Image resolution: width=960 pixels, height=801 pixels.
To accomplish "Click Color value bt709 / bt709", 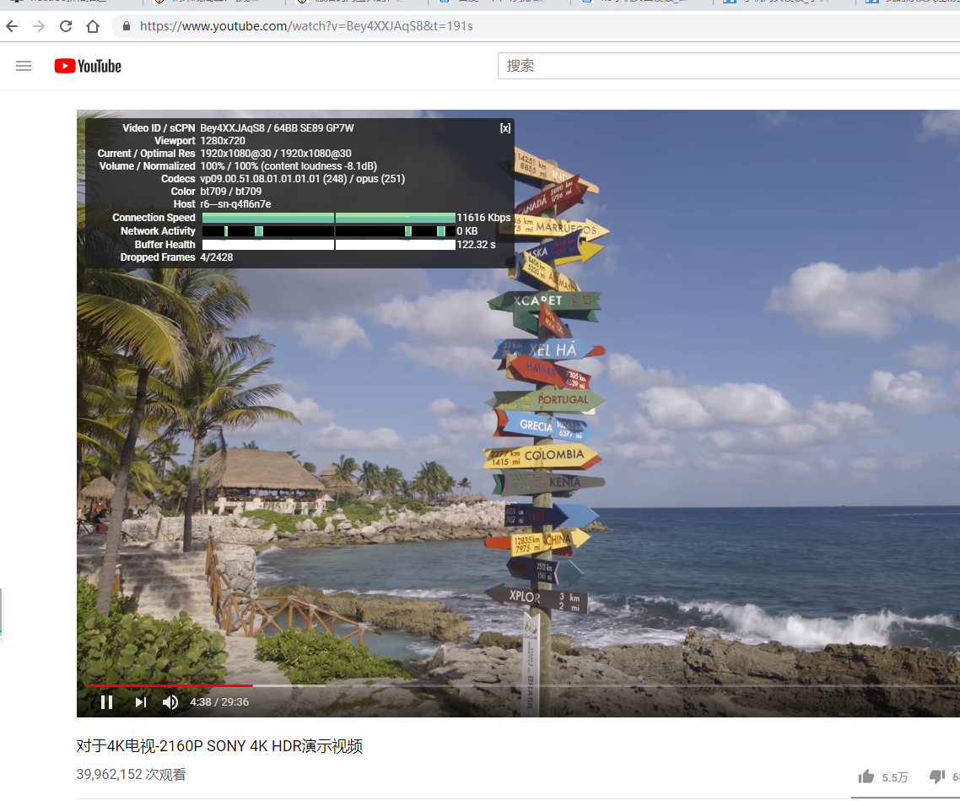I will point(231,191).
